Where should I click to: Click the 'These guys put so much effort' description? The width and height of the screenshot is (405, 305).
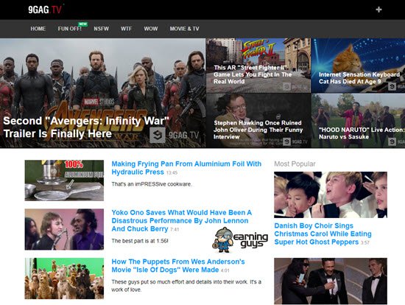(x=186, y=286)
